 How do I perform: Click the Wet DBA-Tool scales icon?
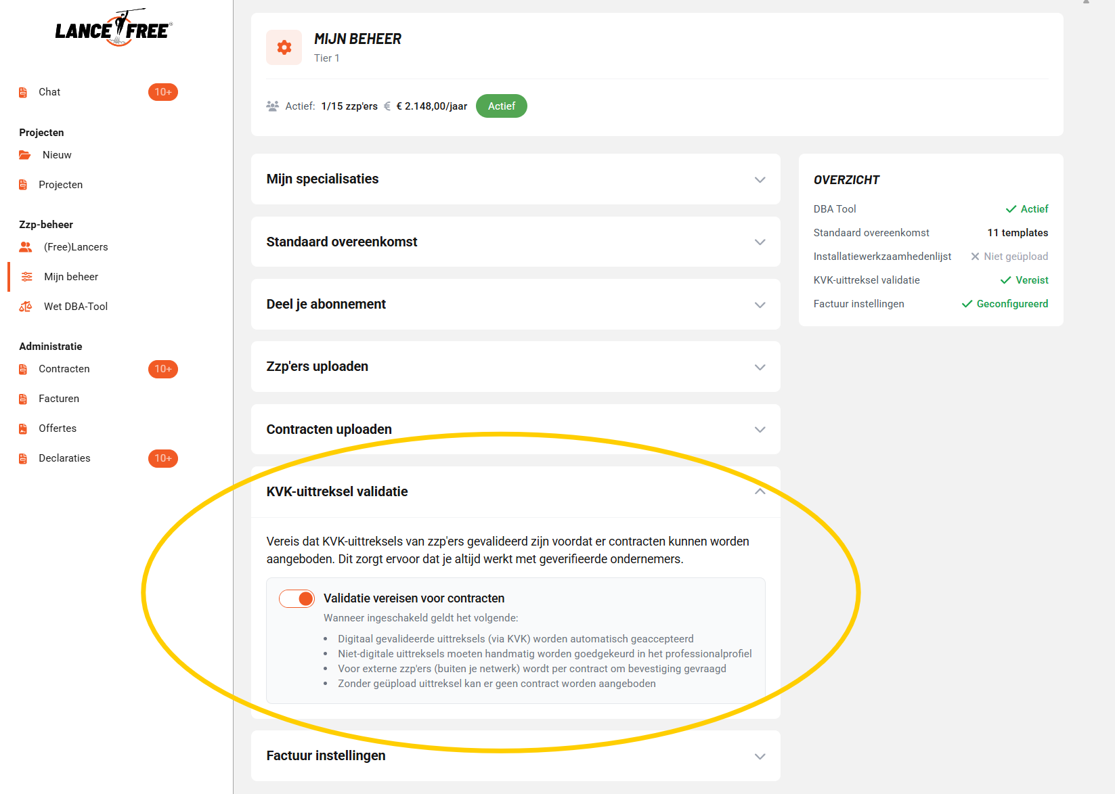pyautogui.click(x=26, y=307)
